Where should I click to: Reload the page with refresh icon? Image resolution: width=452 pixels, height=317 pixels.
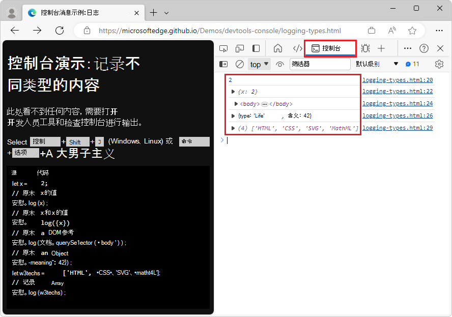[x=60, y=30]
